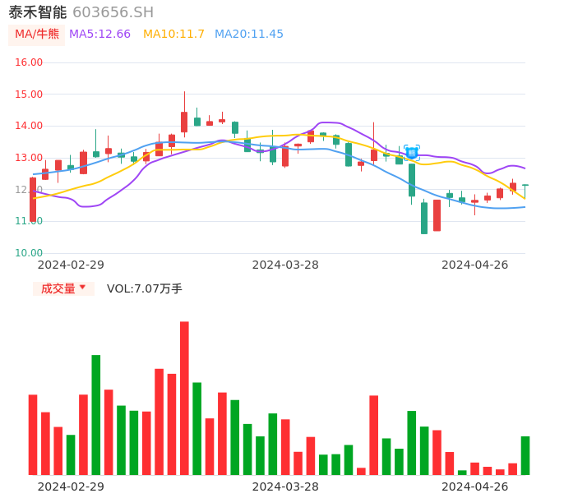Click the tallest green volume bar

coord(96,414)
